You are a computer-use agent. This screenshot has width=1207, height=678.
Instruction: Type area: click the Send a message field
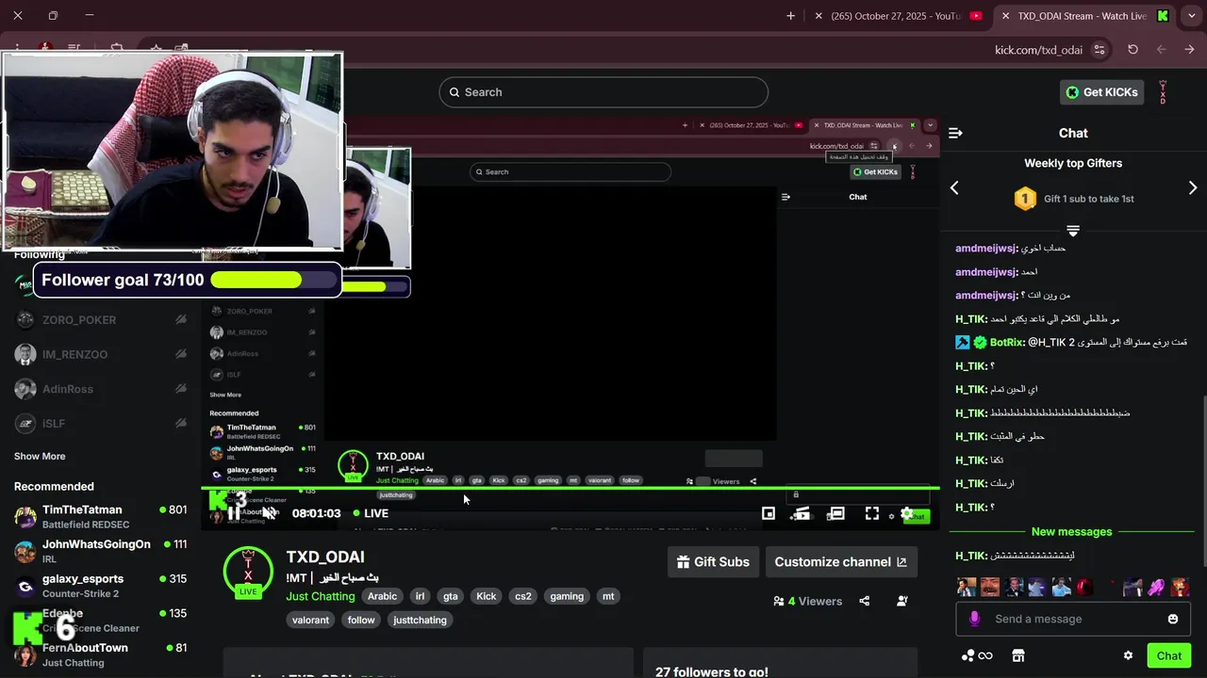tap(1073, 619)
